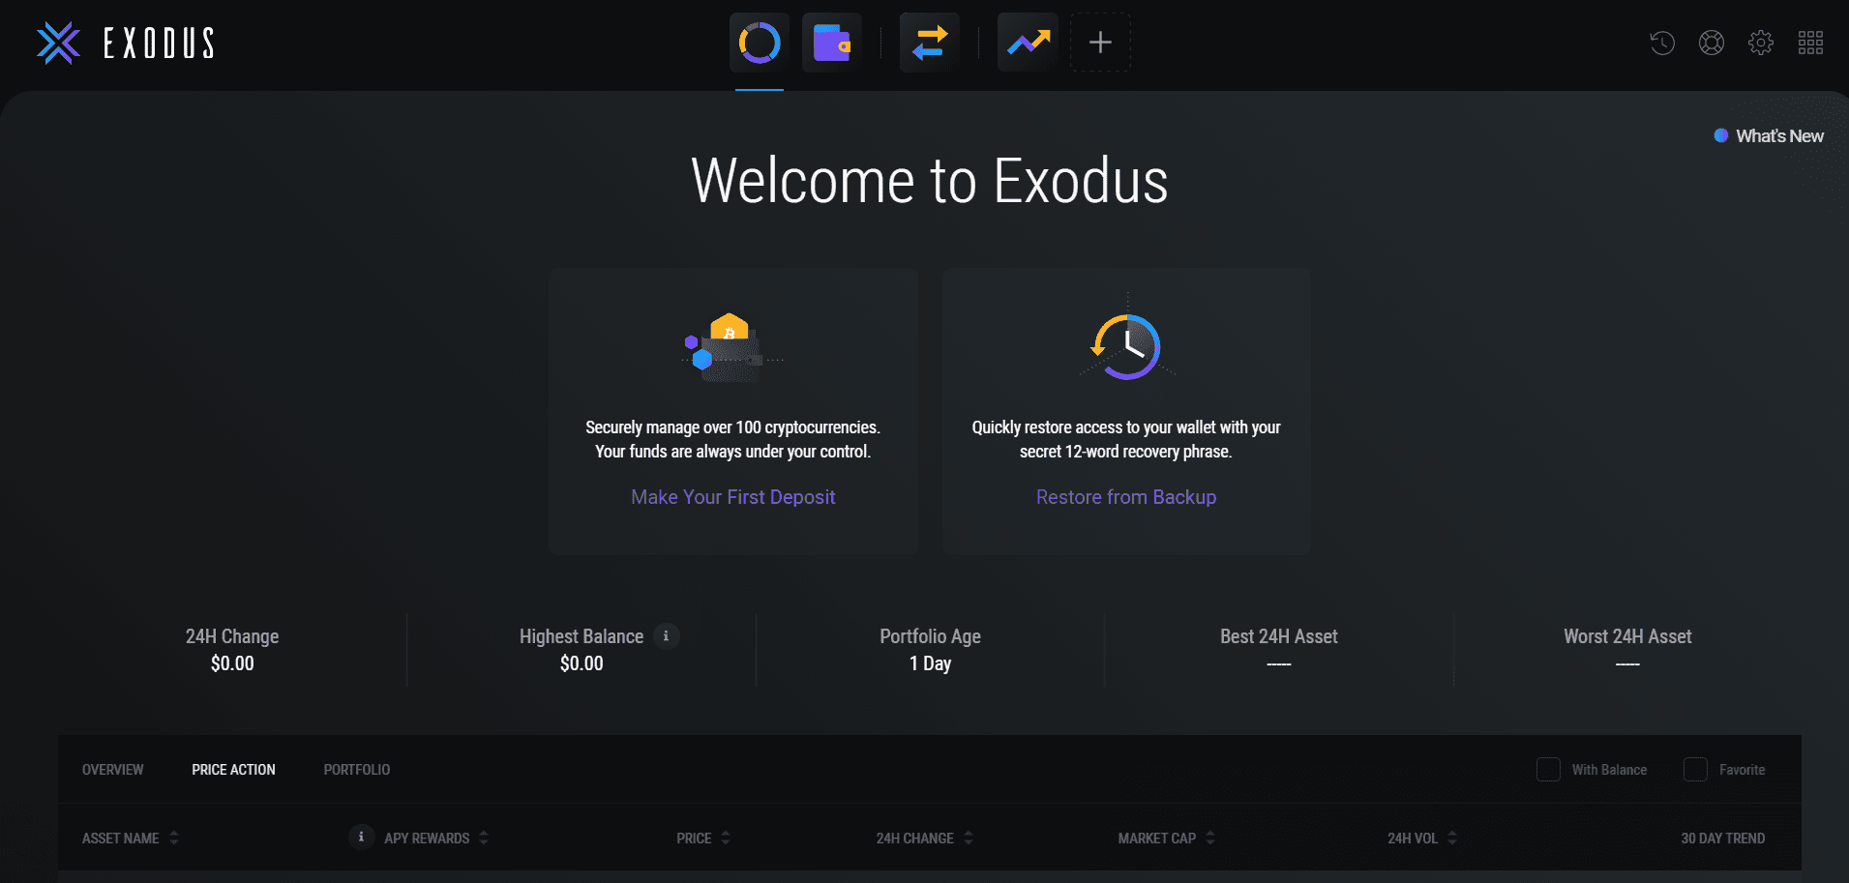Click the Best 24H Asset label

(1279, 636)
